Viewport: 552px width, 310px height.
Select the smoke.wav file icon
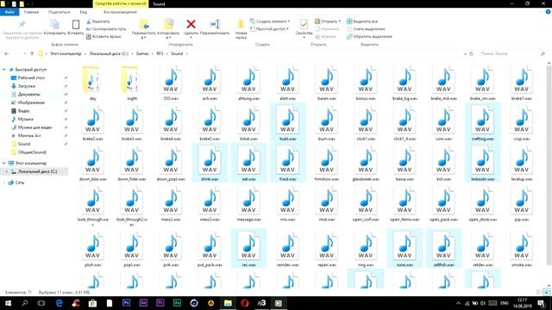pyautogui.click(x=521, y=246)
